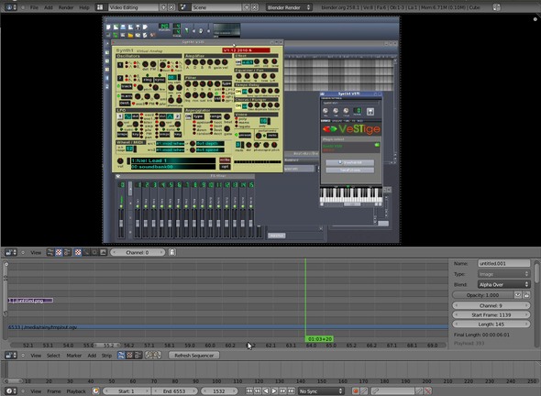Select Histogram display mode icon
The image size is (541, 396).
pyautogui.click(x=103, y=252)
